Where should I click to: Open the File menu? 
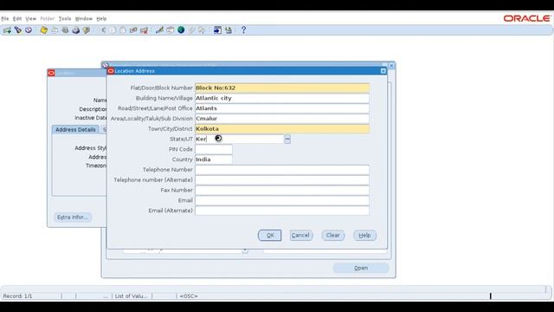click(x=5, y=19)
